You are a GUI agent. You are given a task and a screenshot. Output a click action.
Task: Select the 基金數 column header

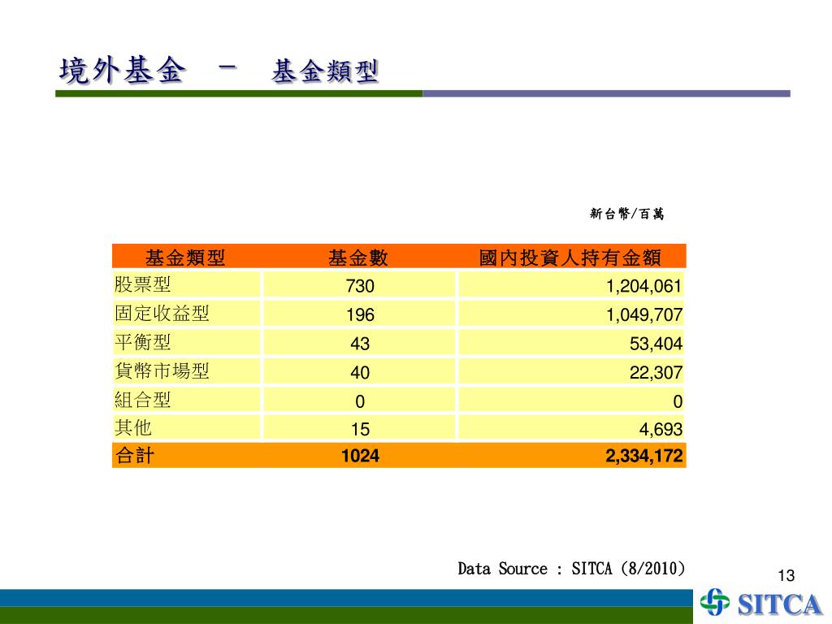tap(358, 258)
